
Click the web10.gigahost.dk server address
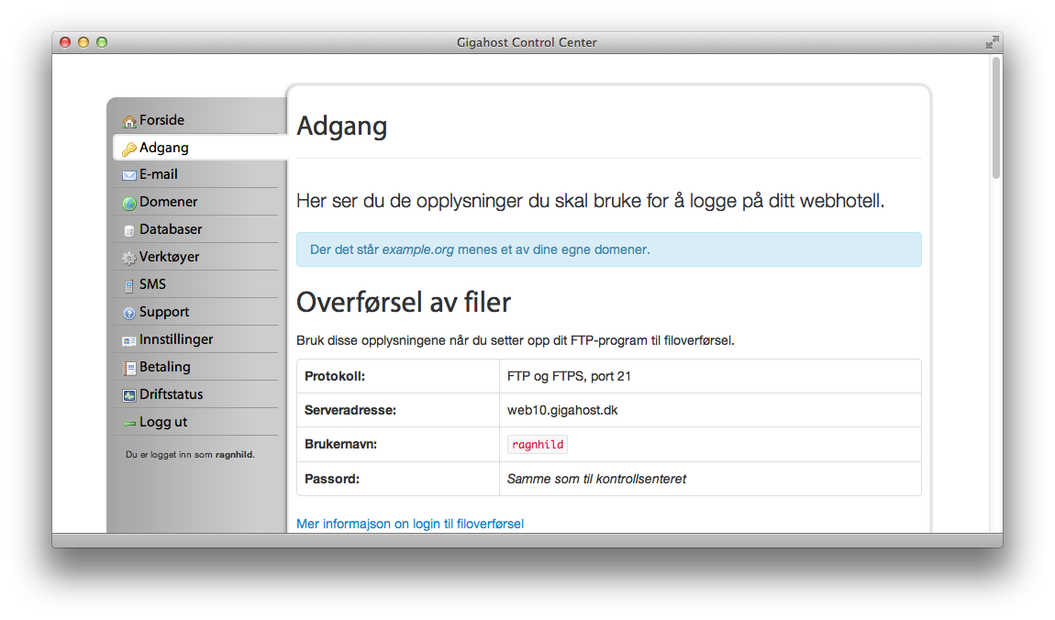(562, 410)
